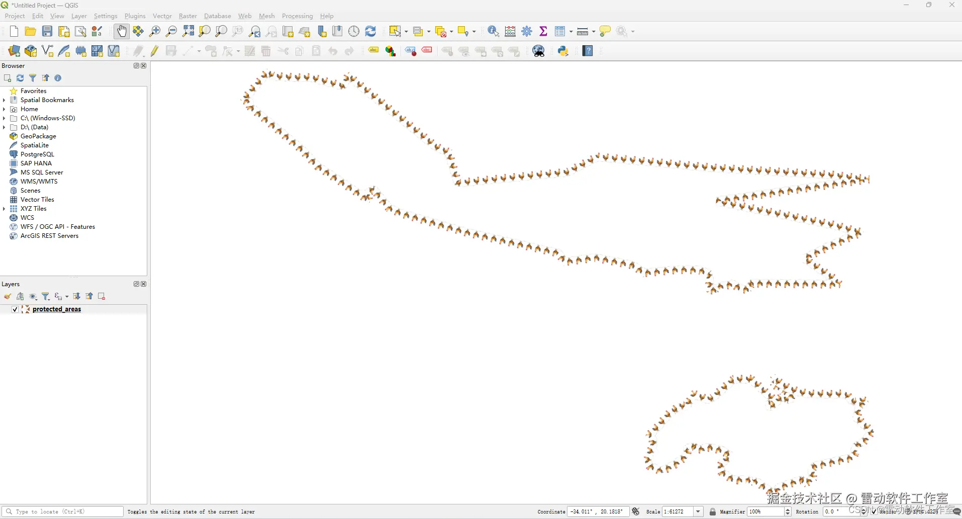
Task: Open the Raster menu
Action: 188,16
